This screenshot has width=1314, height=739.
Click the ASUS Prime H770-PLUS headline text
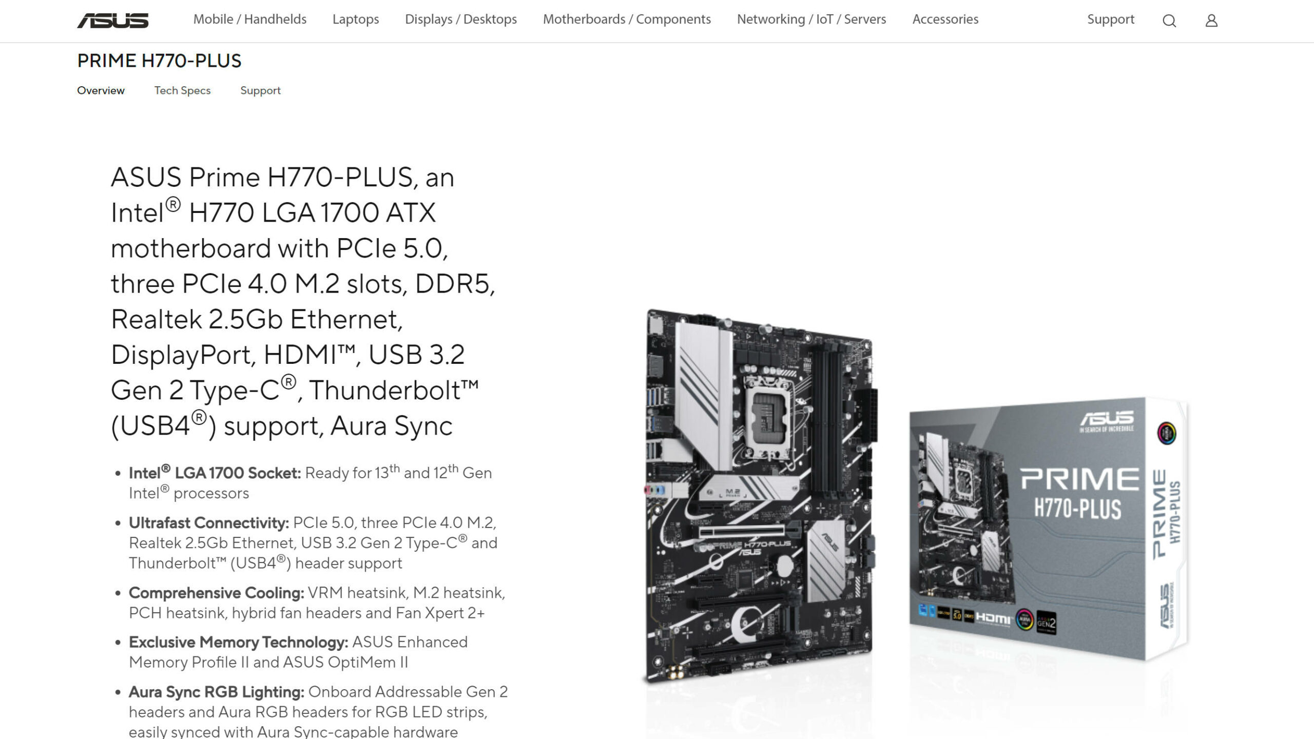pos(303,301)
